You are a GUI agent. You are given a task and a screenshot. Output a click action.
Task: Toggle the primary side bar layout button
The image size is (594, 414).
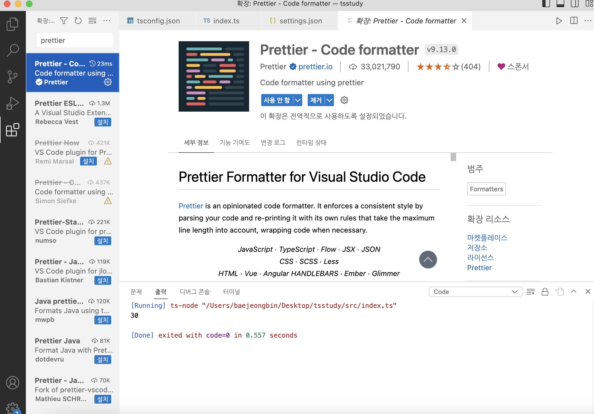pos(546,4)
